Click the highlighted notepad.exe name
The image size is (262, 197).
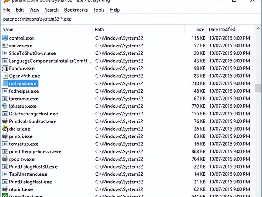(23, 83)
